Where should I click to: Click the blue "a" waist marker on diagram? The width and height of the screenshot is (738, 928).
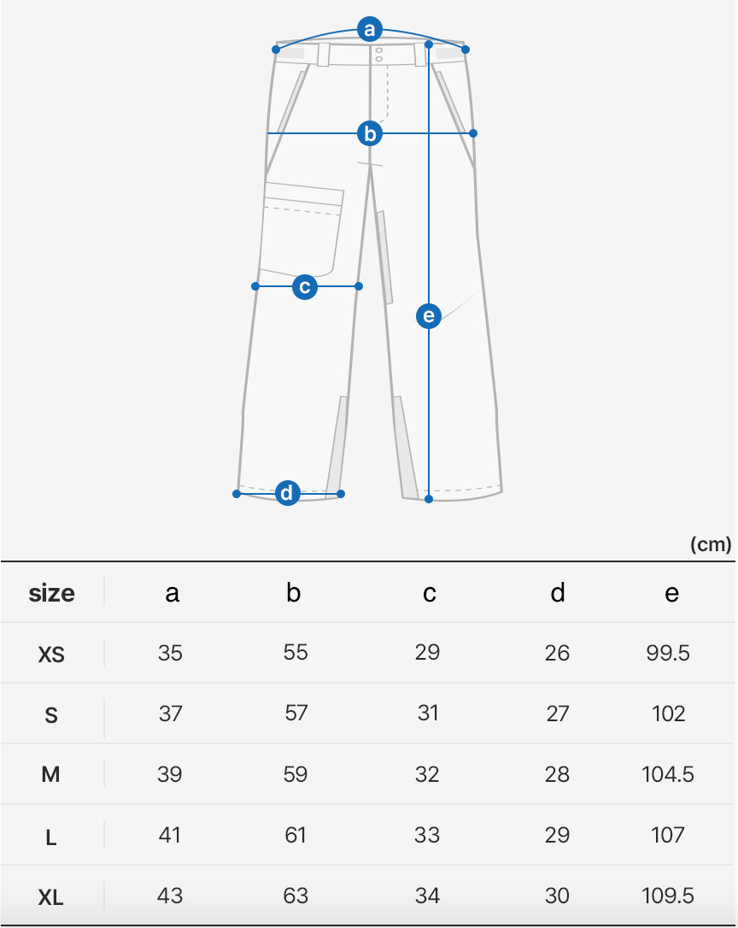click(369, 30)
